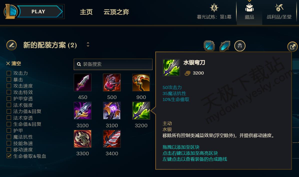Click the helmet champion icon

(240, 46)
